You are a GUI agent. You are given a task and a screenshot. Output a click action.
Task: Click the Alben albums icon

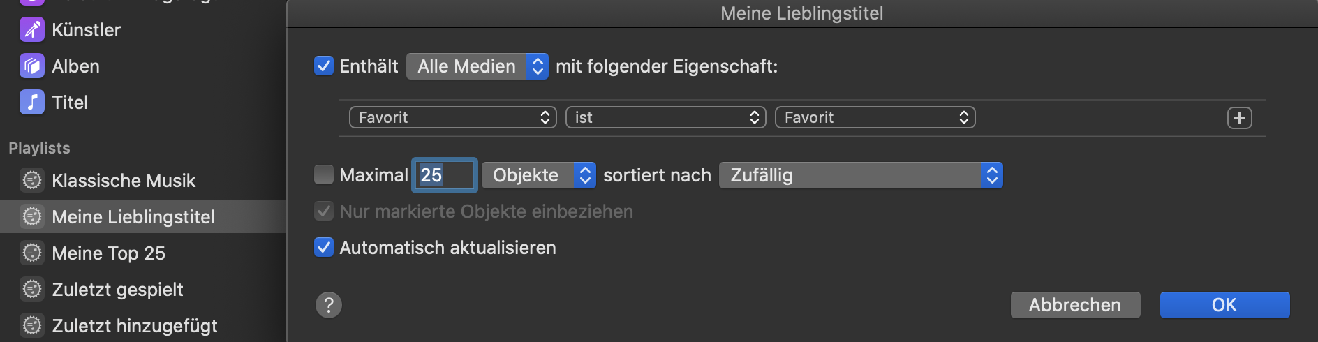pos(32,66)
